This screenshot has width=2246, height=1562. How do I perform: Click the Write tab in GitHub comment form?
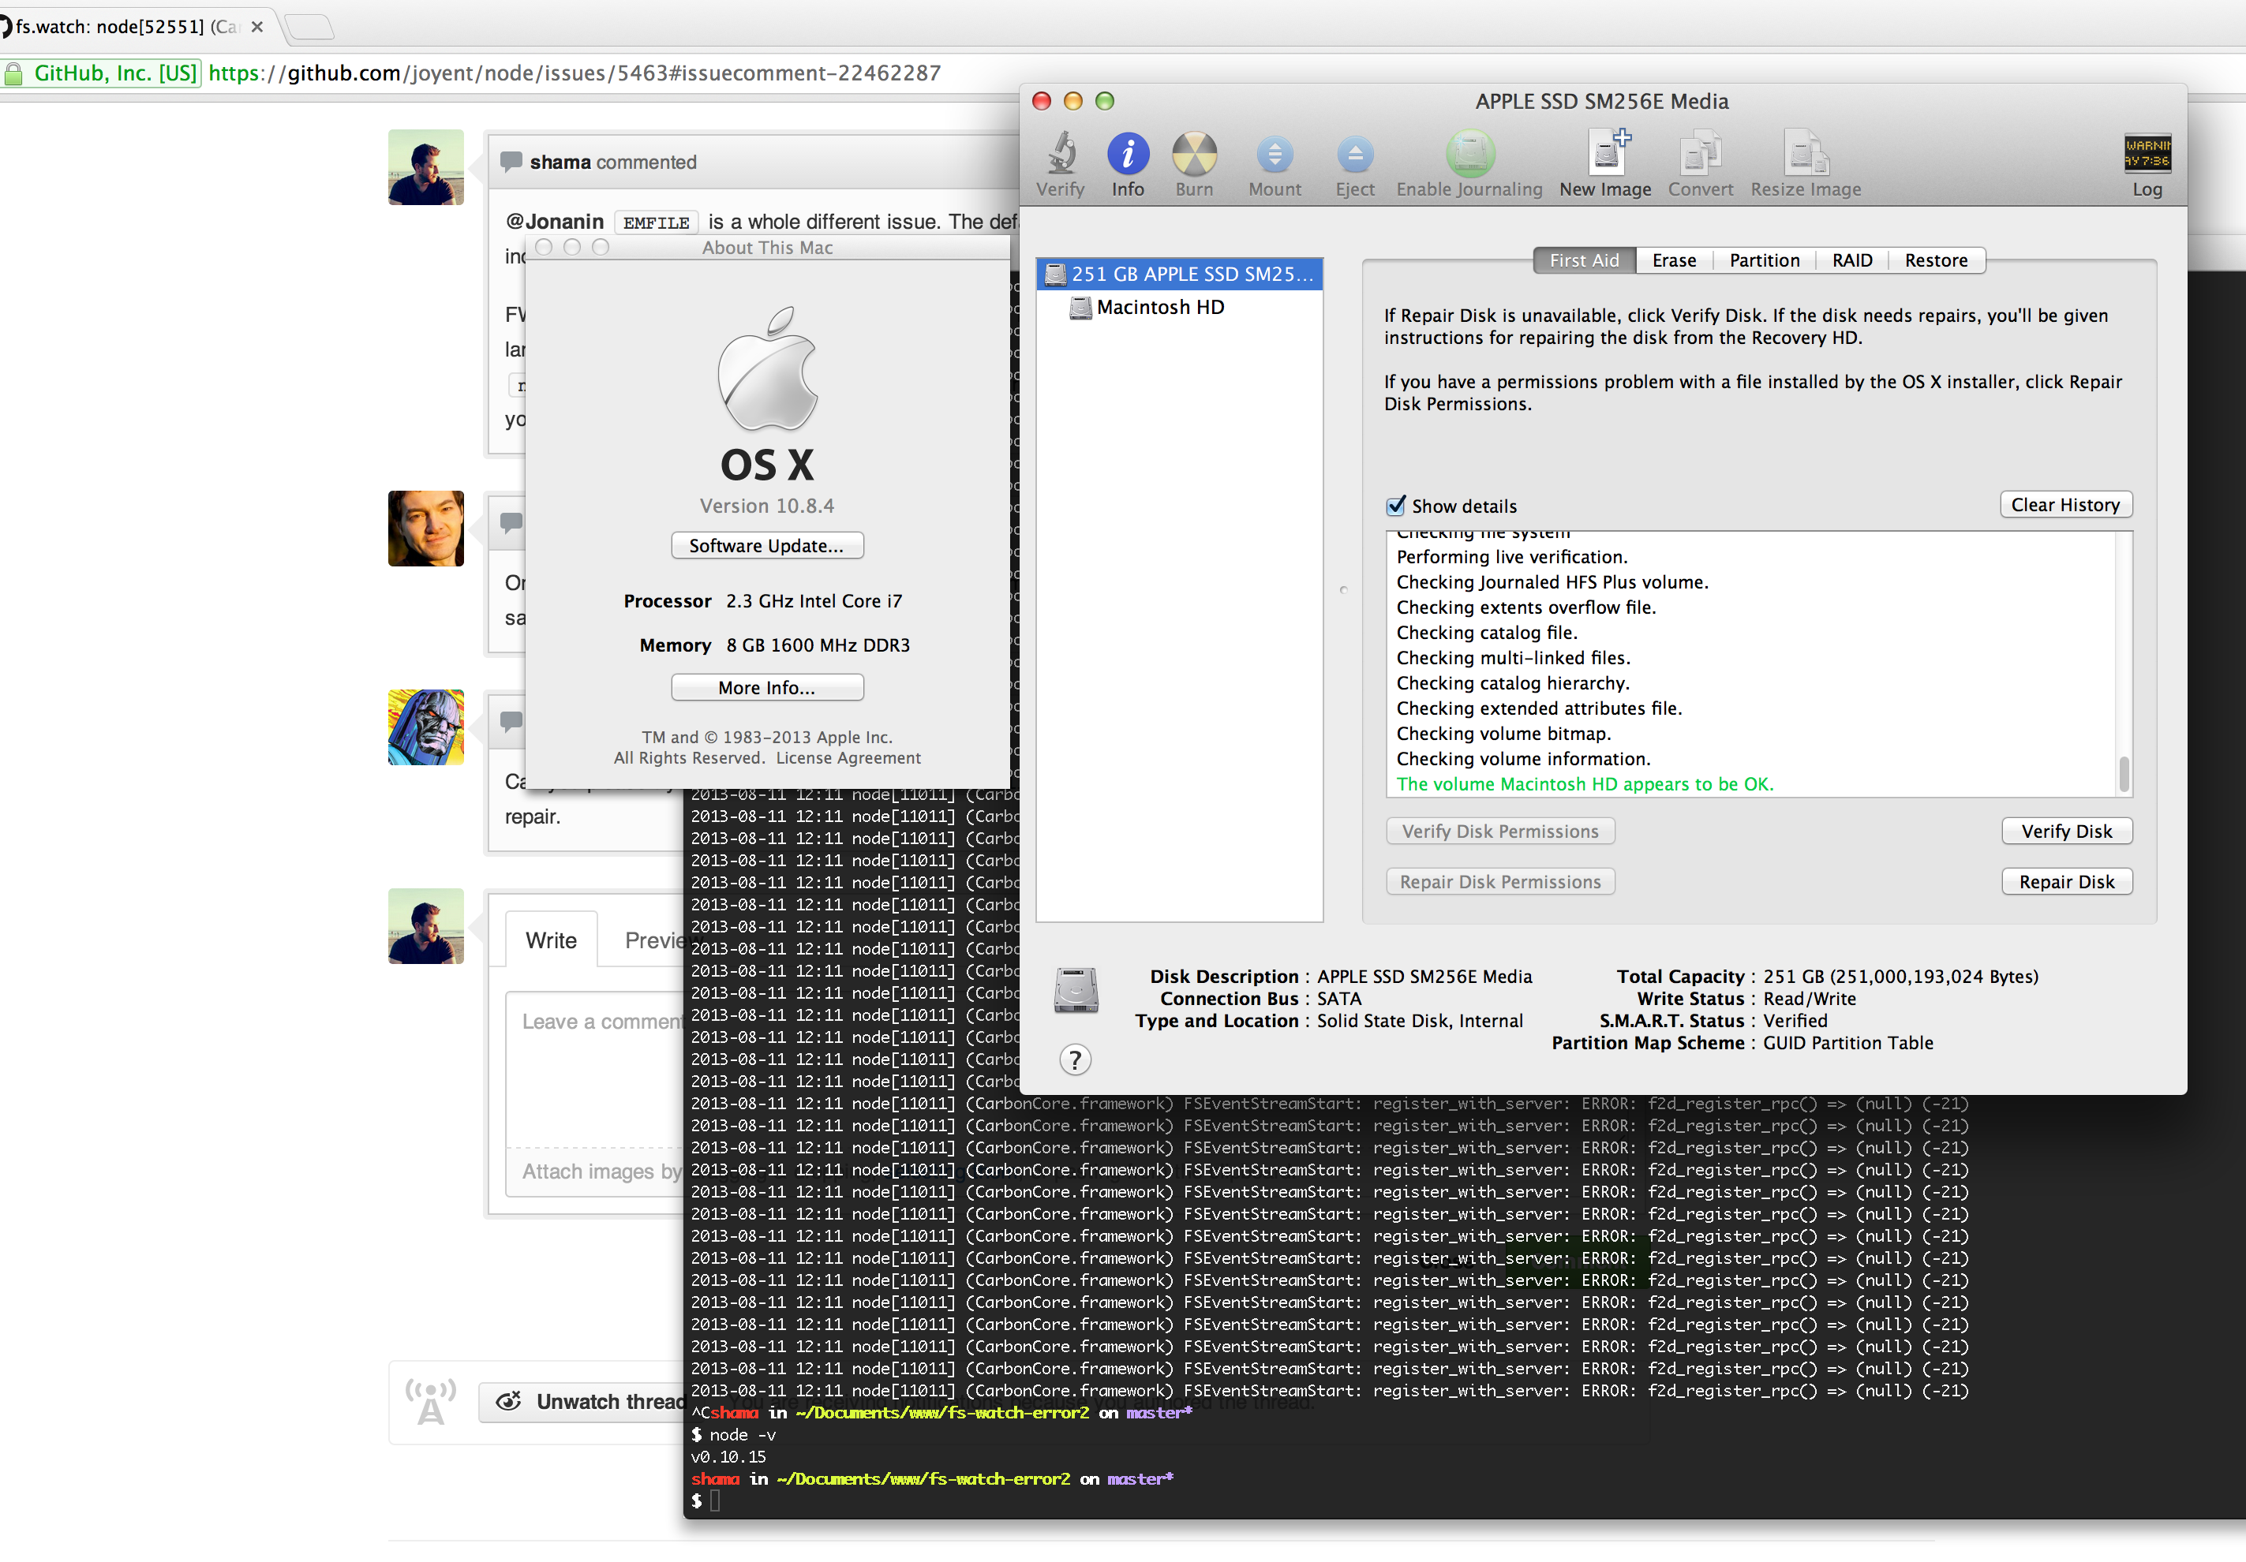tap(551, 940)
